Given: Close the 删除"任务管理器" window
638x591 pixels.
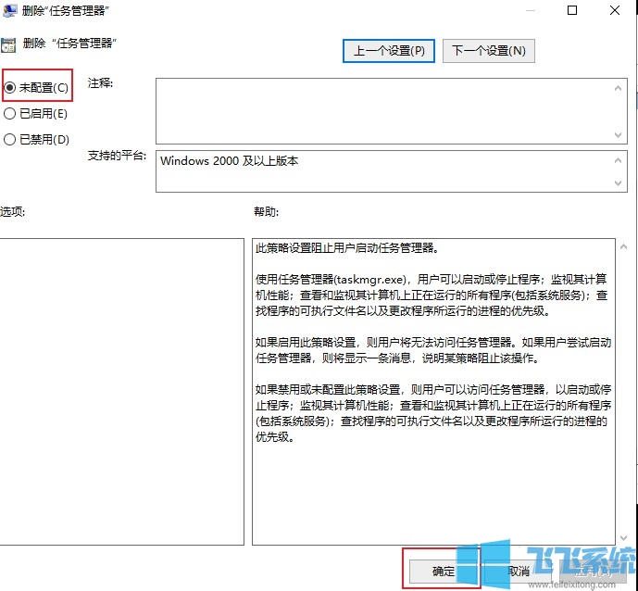Looking at the screenshot, I should (615, 10).
